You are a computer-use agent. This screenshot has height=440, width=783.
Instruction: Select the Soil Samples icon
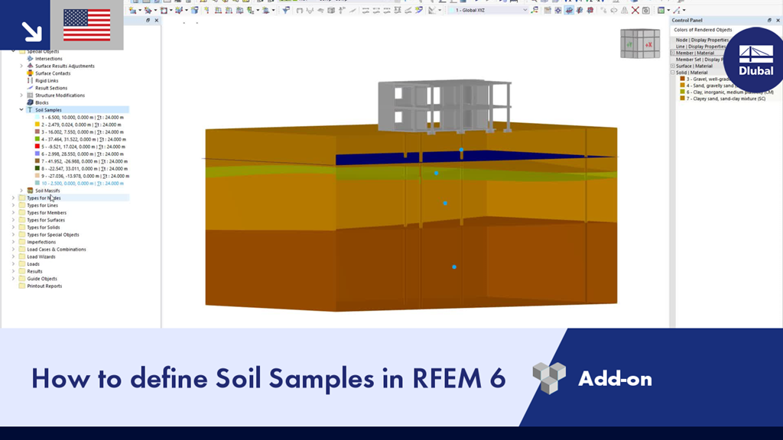(28, 110)
